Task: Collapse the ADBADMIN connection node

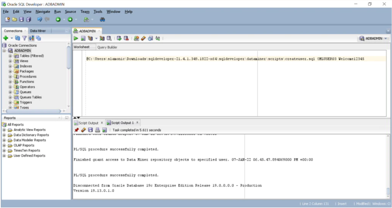Action: click(4, 51)
